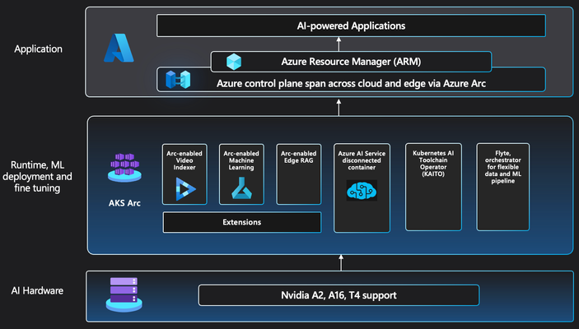Select the Nvidia A2, A16, T4 support box
The image size is (579, 329).
(x=339, y=295)
